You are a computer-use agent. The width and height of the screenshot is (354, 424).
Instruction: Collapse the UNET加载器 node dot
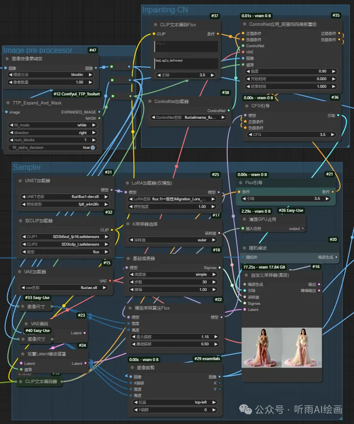click(20, 181)
